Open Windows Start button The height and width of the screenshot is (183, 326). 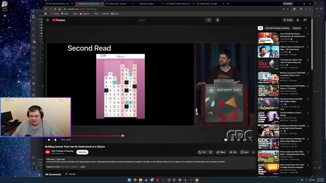pos(129,180)
